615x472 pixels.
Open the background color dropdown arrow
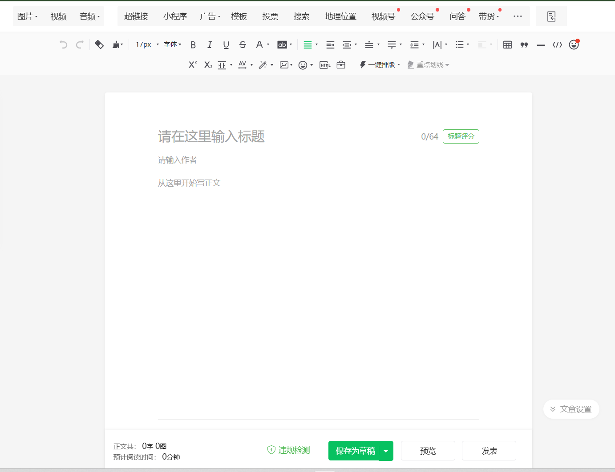tap(291, 44)
